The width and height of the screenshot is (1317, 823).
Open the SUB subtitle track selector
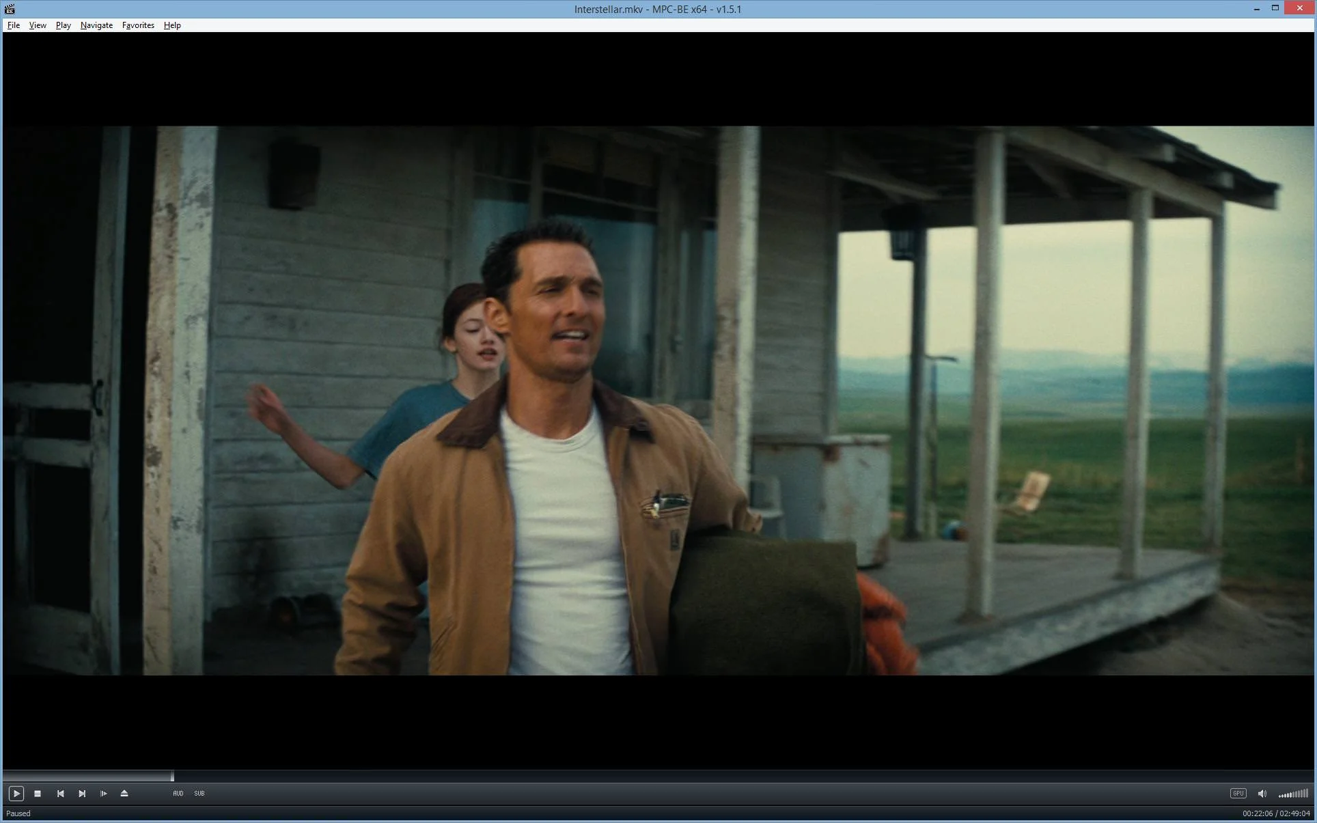pos(199,793)
